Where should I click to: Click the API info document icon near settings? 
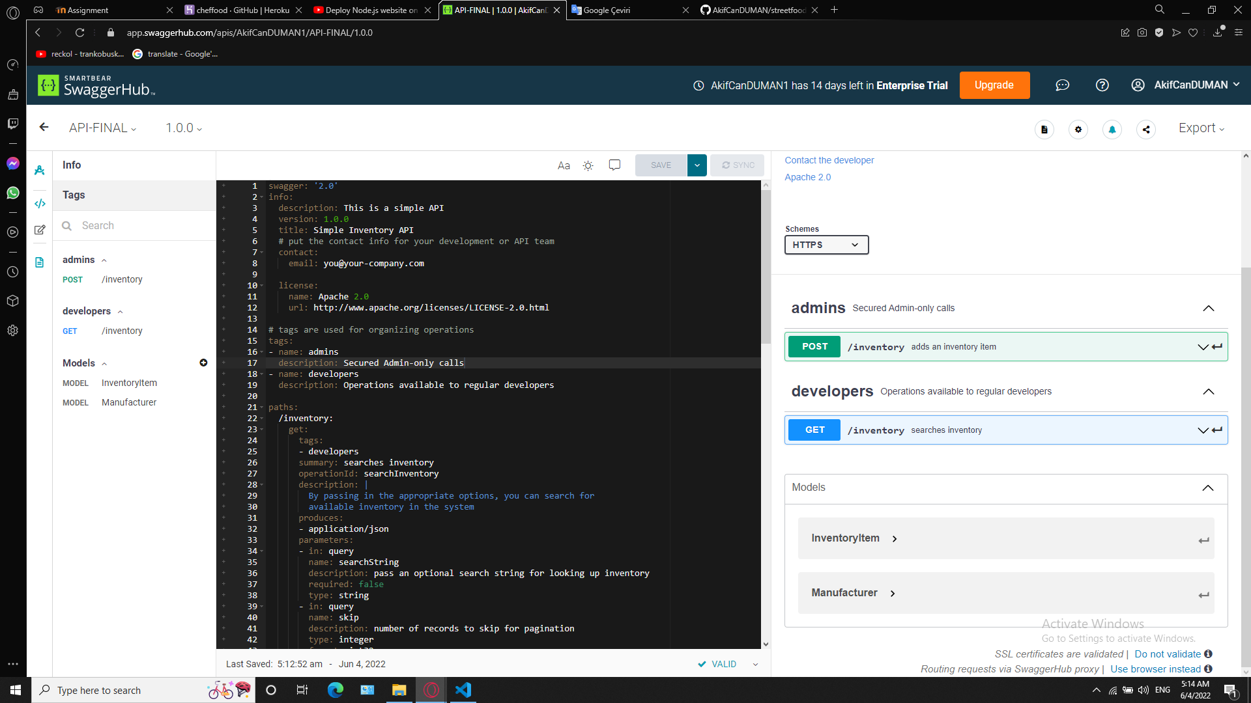click(1044, 130)
